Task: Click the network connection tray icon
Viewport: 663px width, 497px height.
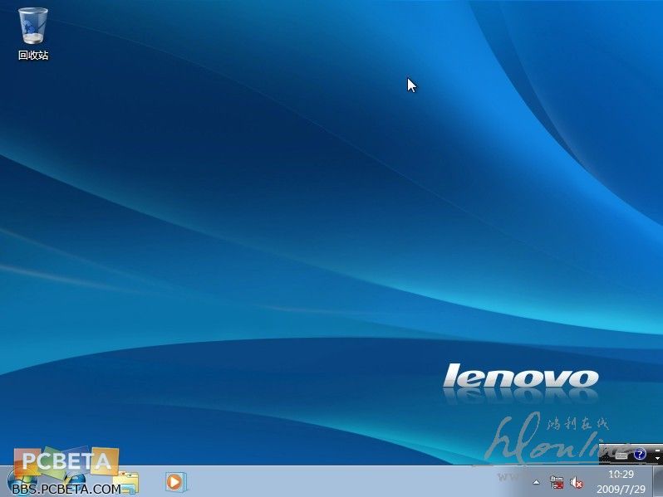Action: point(557,482)
